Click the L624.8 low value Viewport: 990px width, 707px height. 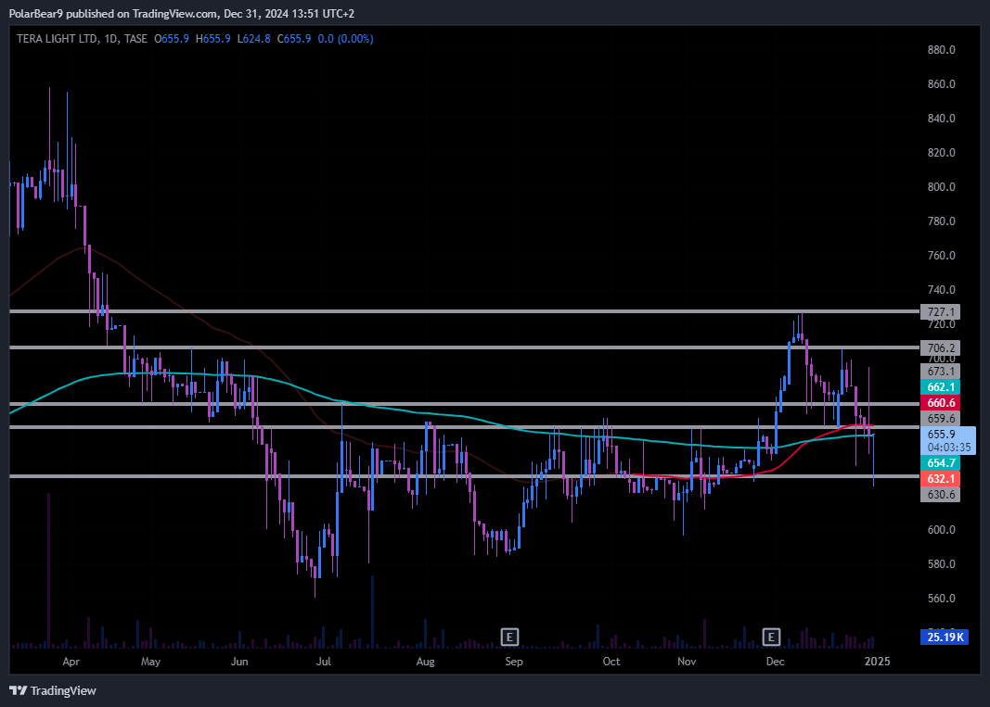tap(254, 39)
